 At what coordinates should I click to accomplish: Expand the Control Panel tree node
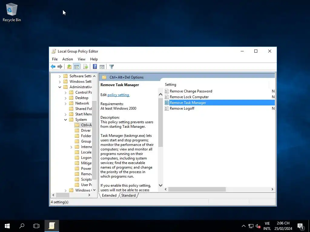65,92
